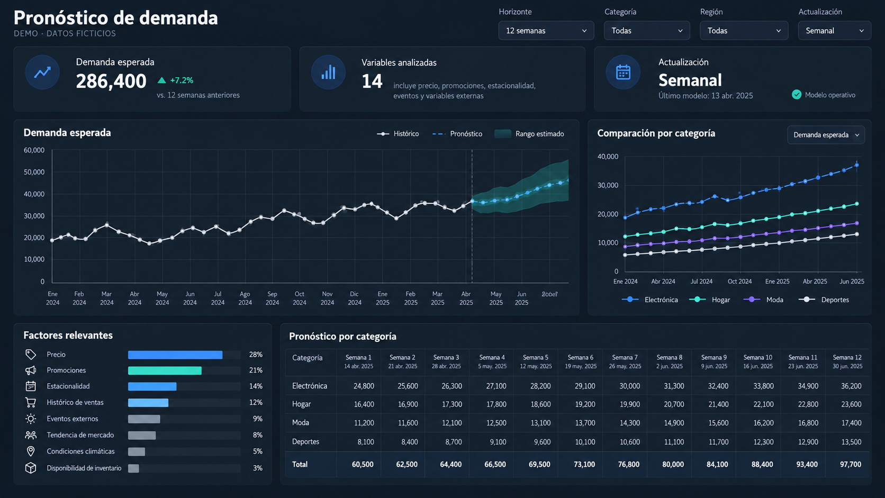Click the Total Semana 12 value 97,700

(851, 464)
